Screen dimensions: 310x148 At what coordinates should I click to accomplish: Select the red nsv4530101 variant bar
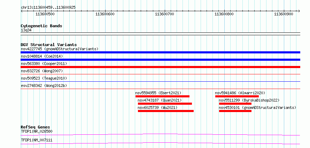click(235, 111)
